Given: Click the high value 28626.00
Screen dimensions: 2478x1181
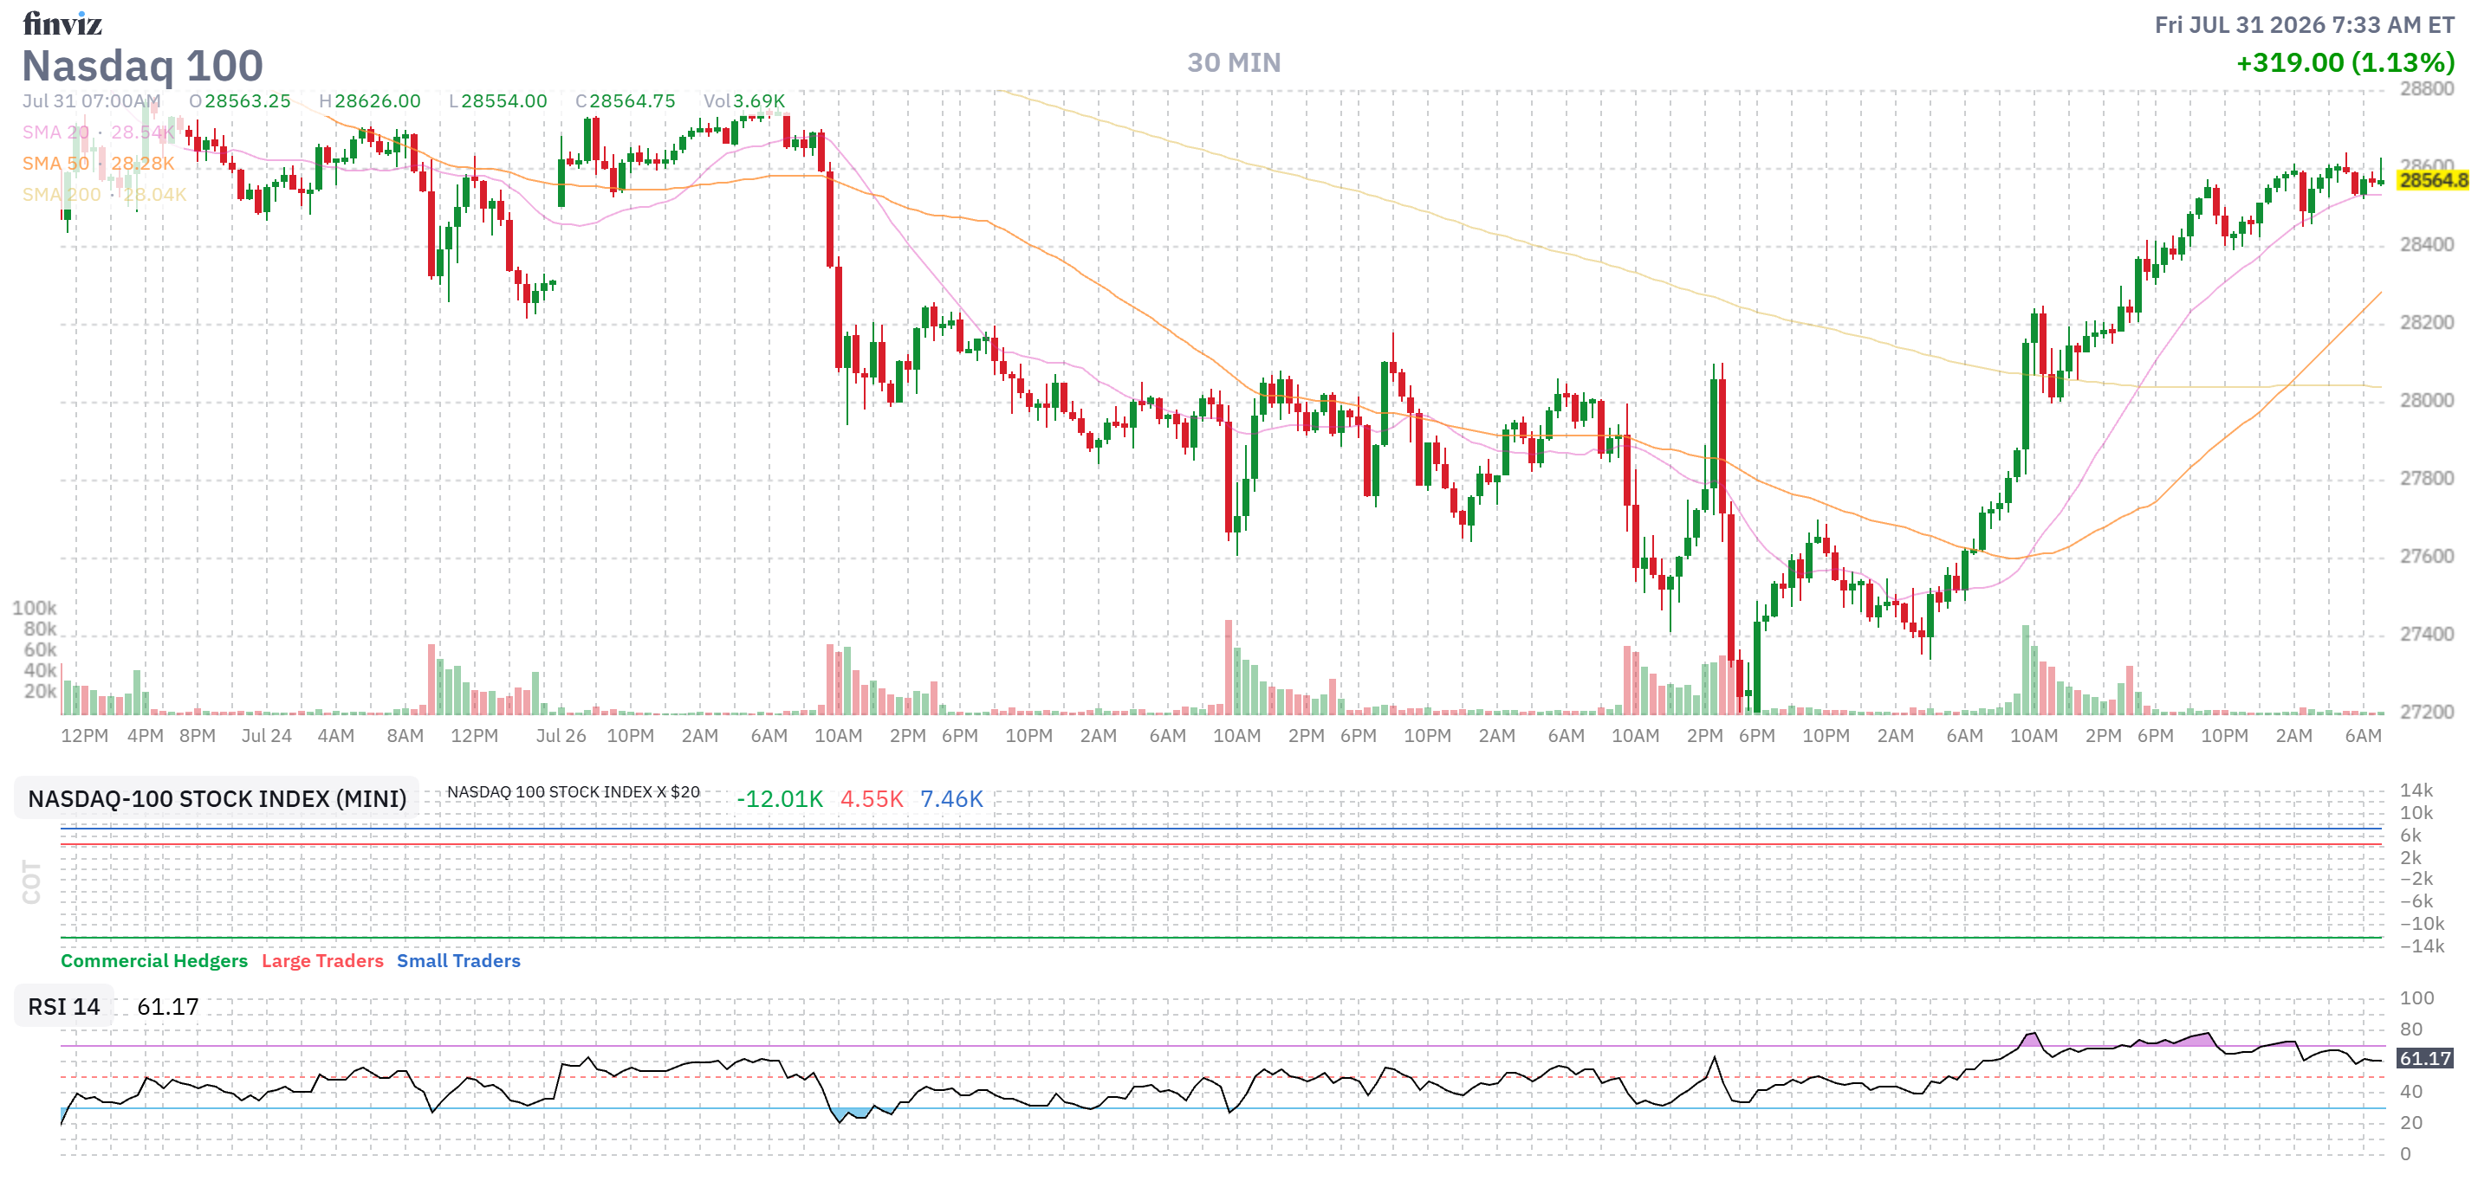Looking at the screenshot, I should [377, 101].
